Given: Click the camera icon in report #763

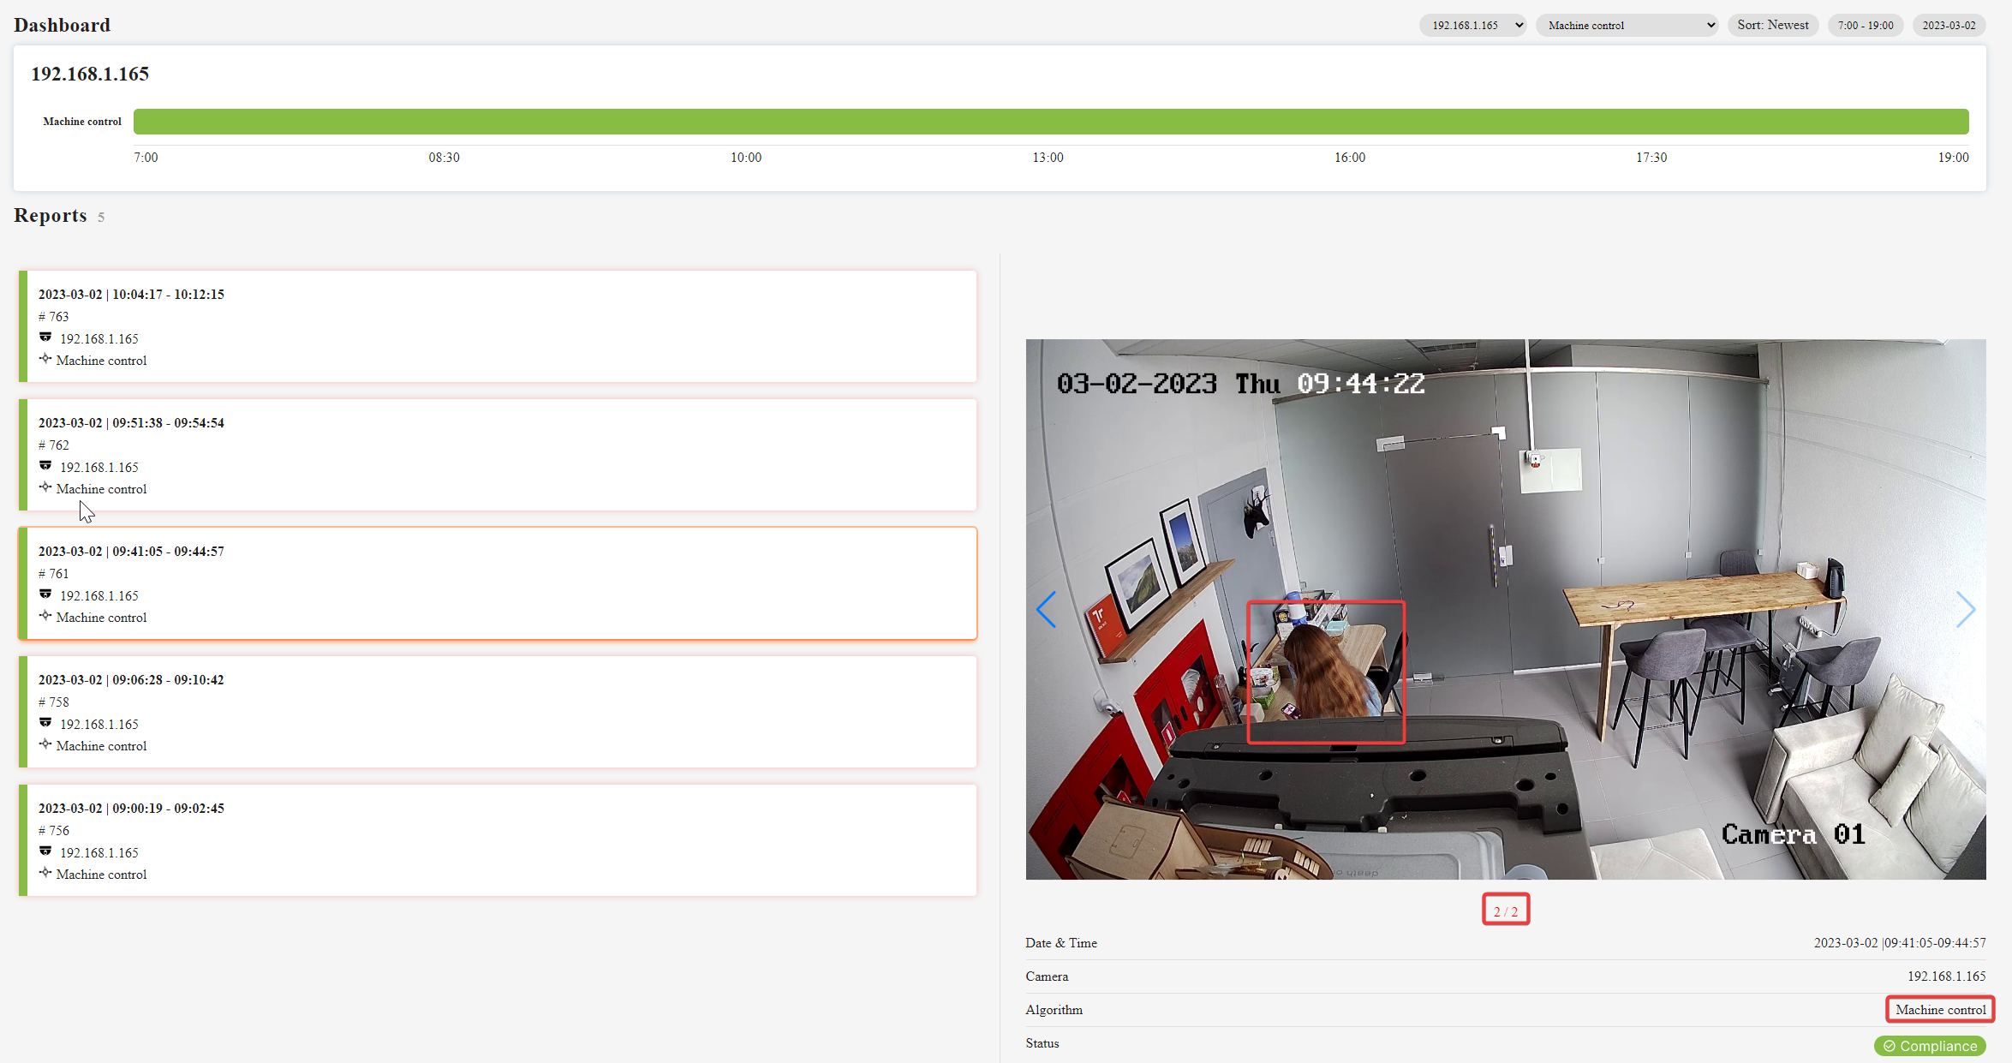Looking at the screenshot, I should click(x=45, y=337).
